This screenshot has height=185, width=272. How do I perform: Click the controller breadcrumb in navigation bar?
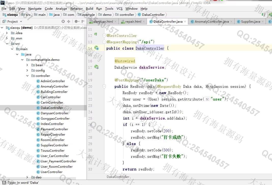125,15
